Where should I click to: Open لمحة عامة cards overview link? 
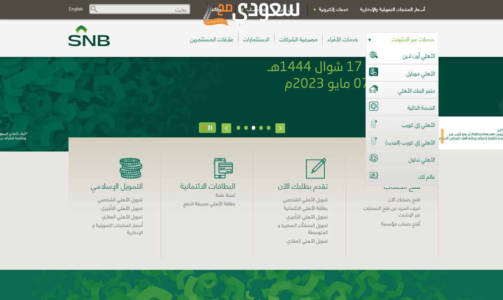225,195
